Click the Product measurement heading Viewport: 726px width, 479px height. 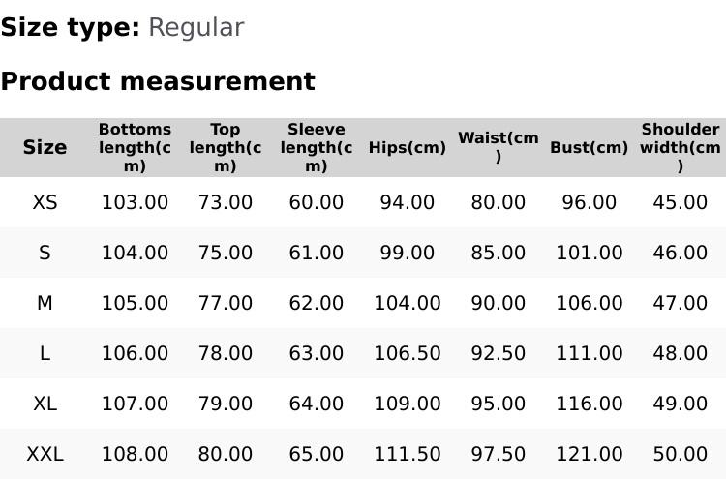pyautogui.click(x=158, y=81)
